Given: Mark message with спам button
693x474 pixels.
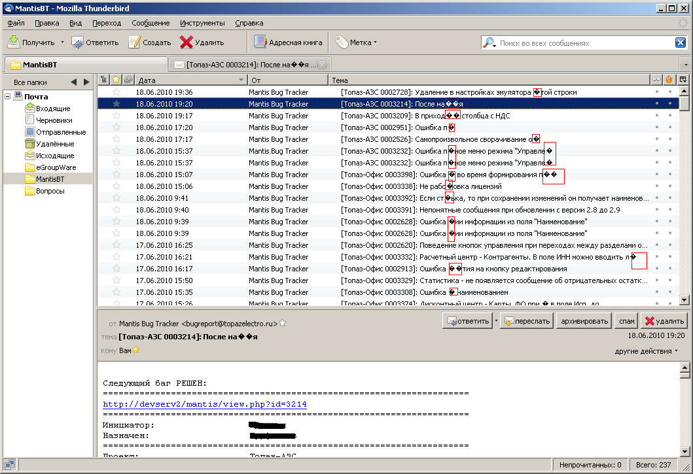Looking at the screenshot, I should coord(626,321).
